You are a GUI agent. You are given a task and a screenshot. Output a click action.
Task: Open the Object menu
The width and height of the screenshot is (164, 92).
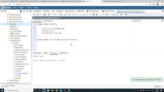tap(22, 8)
